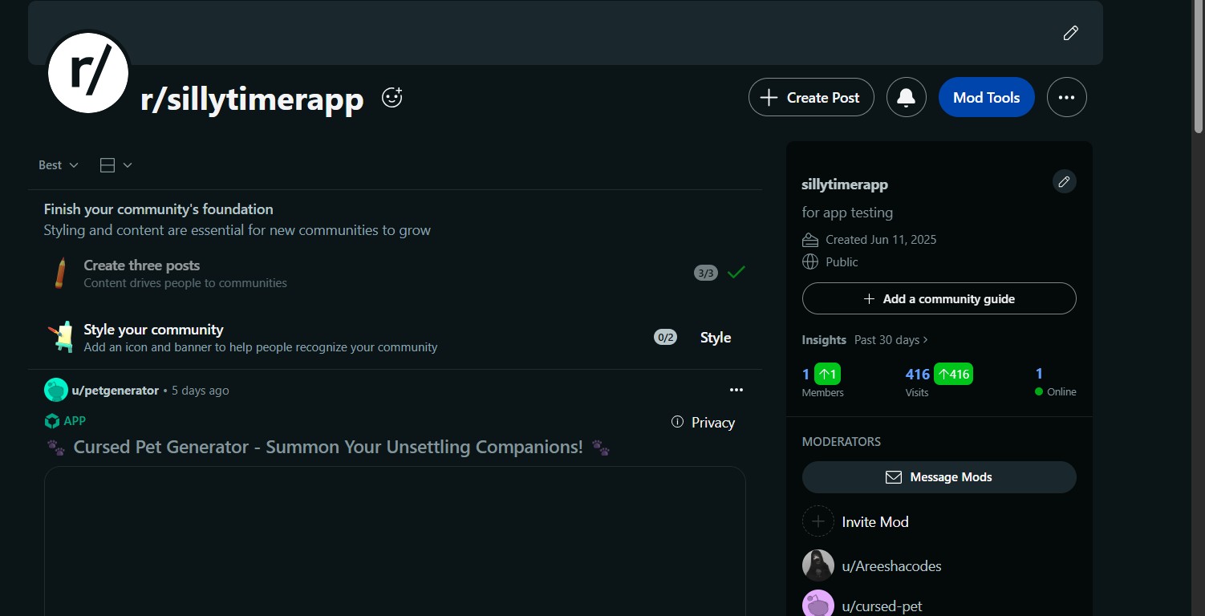Click the Invite Mod plus circle

pyautogui.click(x=818, y=521)
